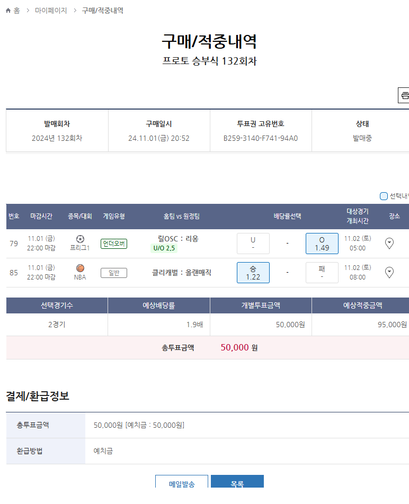Click the 클리캐벌 : 올랜매직 match name

tap(181, 273)
